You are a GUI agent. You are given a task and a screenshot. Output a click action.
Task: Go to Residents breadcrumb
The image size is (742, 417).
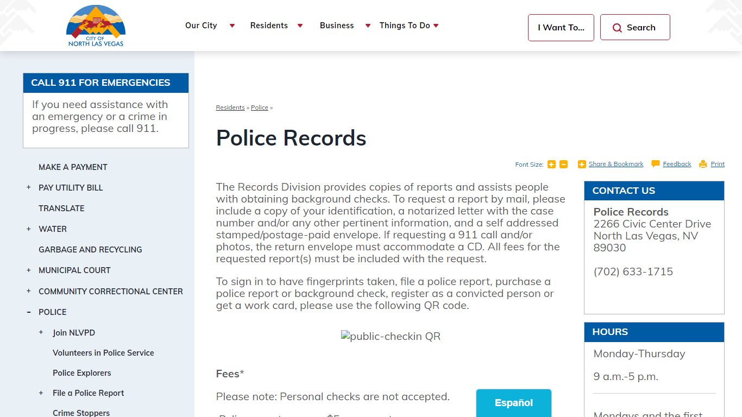click(x=230, y=108)
